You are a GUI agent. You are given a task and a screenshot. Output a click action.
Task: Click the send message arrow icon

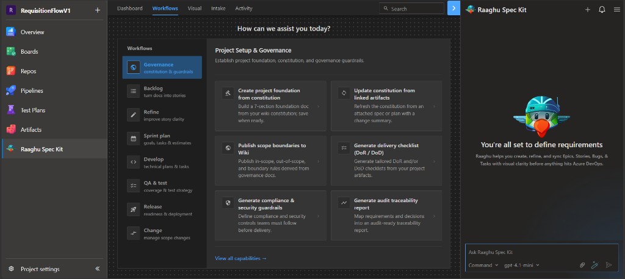tap(609, 265)
